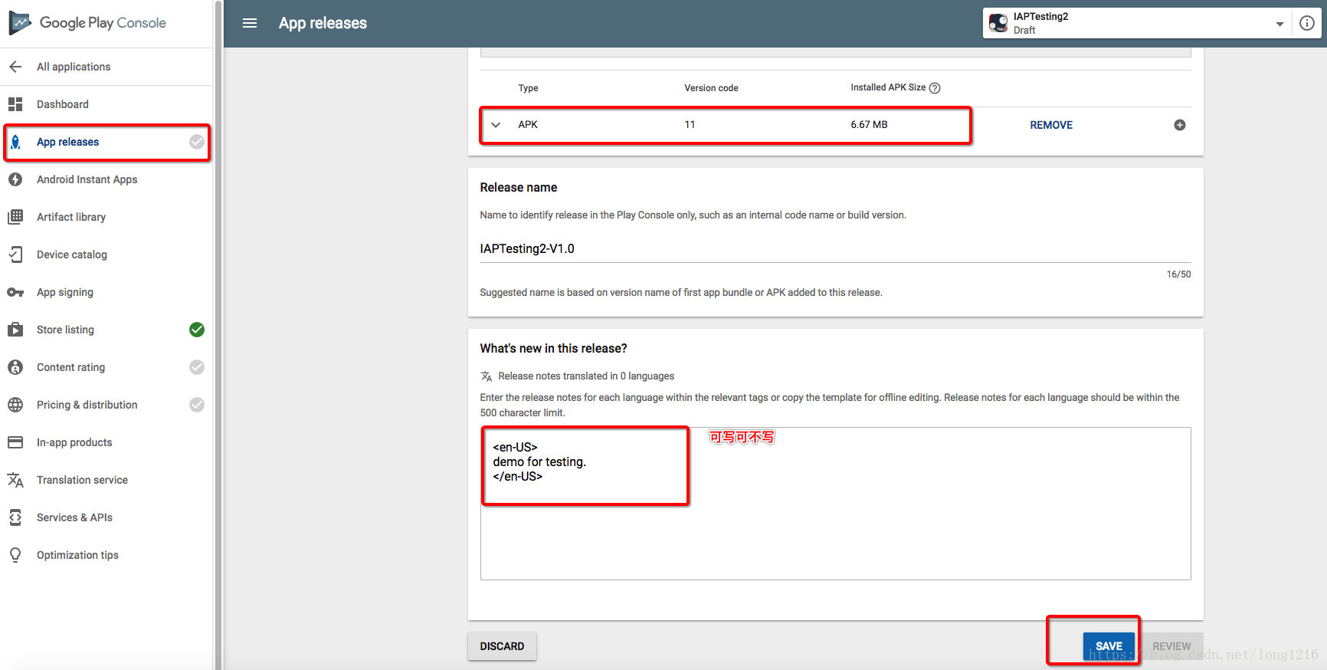Viewport: 1327px width, 670px height.
Task: Click the App signing key icon
Action: pyautogui.click(x=15, y=292)
